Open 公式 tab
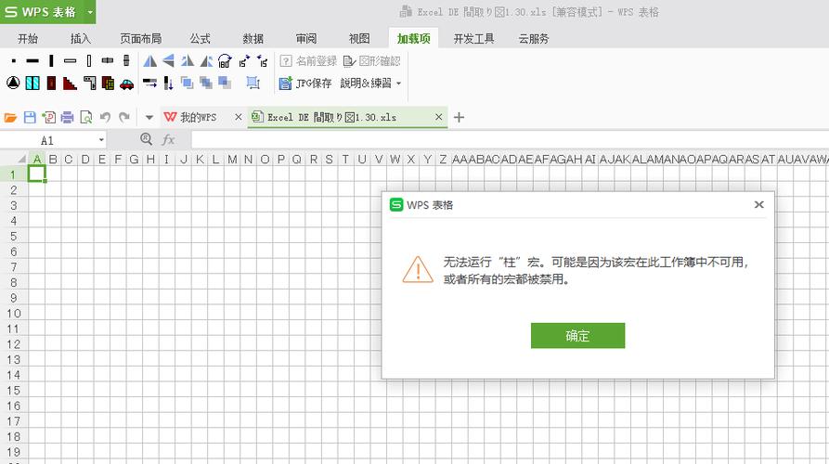 200,39
